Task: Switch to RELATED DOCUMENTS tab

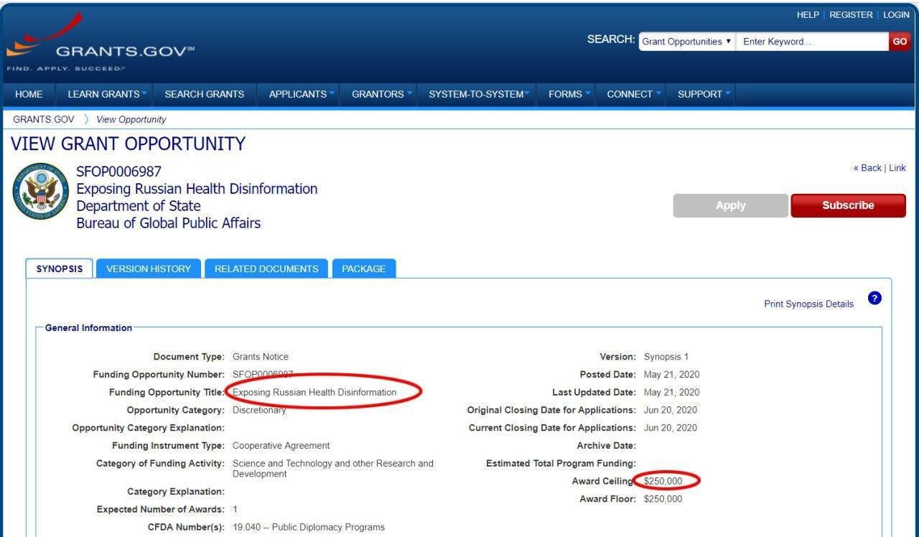Action: click(266, 268)
